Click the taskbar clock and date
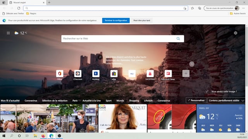Image resolution: width=248 pixels, height=139 pixels. click(242, 136)
